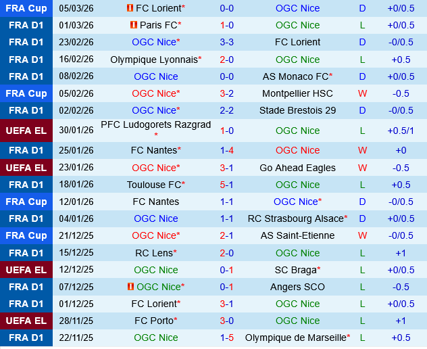This screenshot has height=349, width=427.
Task: Click the W result in the Montpellier HSC row
Action: 362,93
